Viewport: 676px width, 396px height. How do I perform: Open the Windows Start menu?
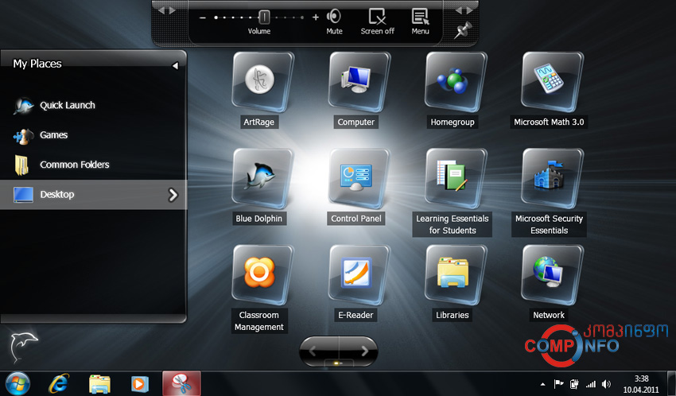(17, 383)
